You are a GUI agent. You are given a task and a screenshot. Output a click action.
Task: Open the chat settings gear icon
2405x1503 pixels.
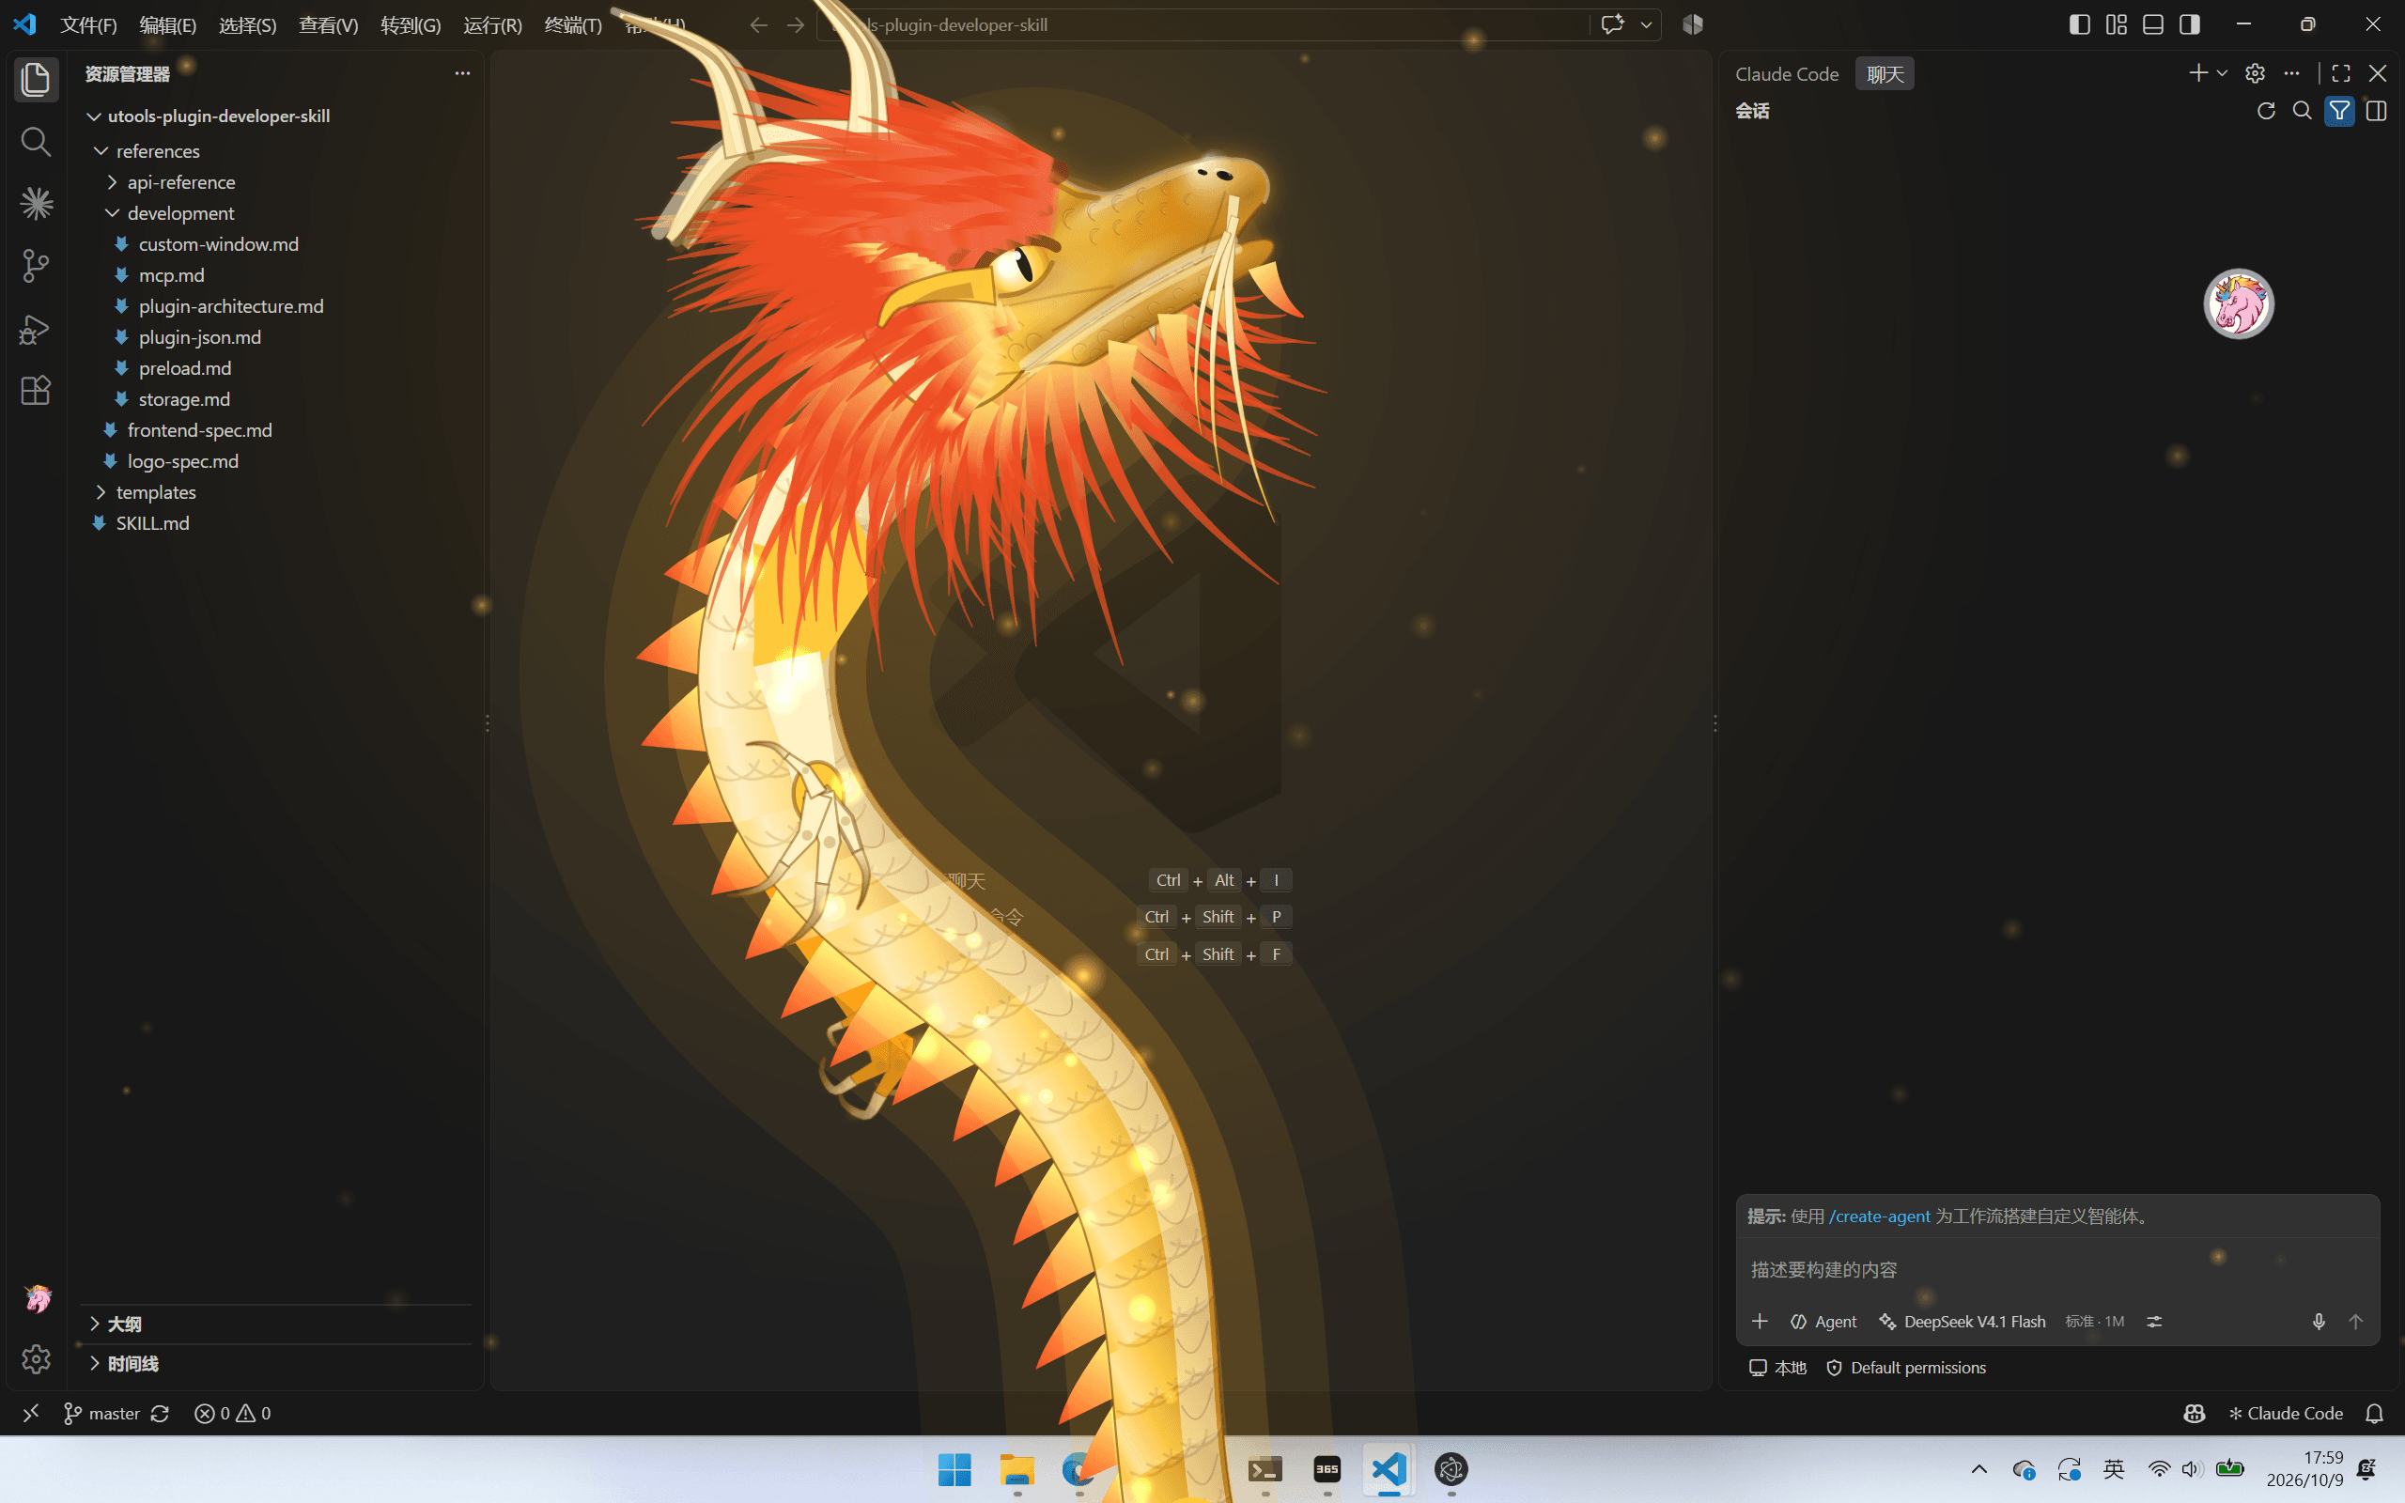[2255, 73]
